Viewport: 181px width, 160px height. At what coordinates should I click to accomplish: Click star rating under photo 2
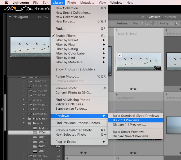pyautogui.click(x=138, y=89)
